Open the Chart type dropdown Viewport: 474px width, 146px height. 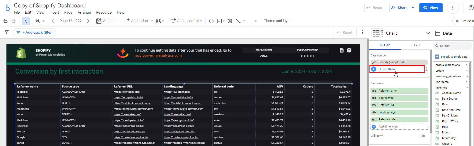pos(428,33)
